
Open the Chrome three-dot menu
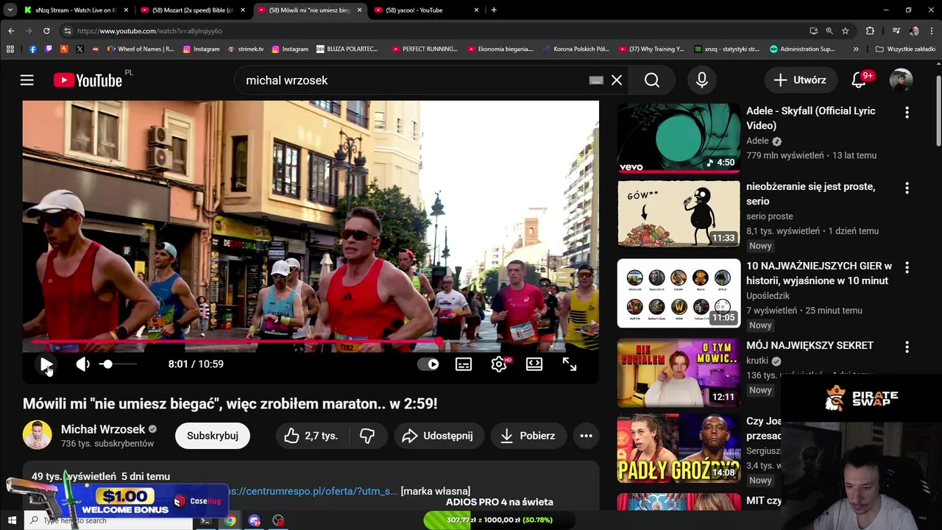(x=932, y=31)
